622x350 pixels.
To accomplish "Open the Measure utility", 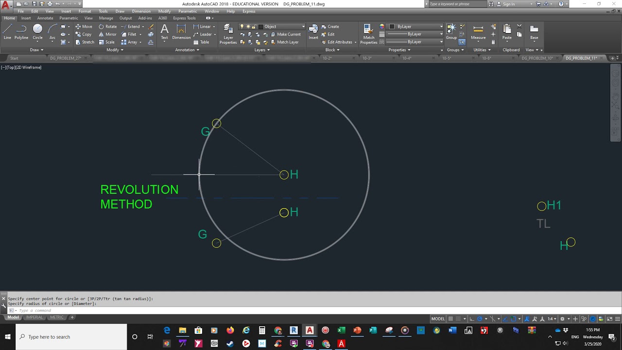I will pyautogui.click(x=478, y=32).
